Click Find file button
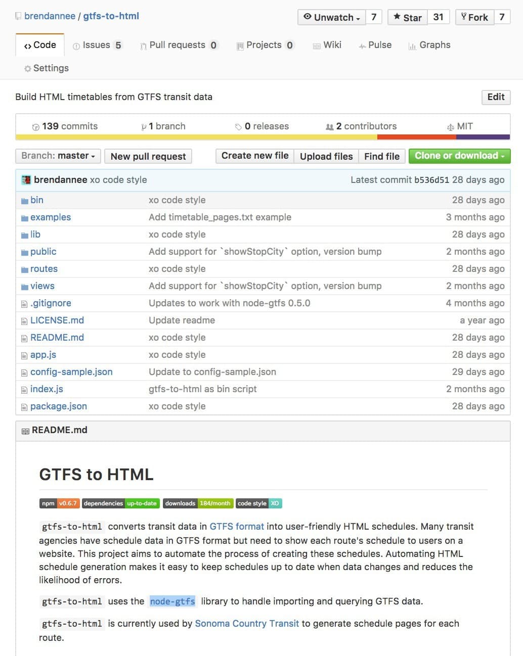Viewport: 523px width, 656px height. coord(382,156)
